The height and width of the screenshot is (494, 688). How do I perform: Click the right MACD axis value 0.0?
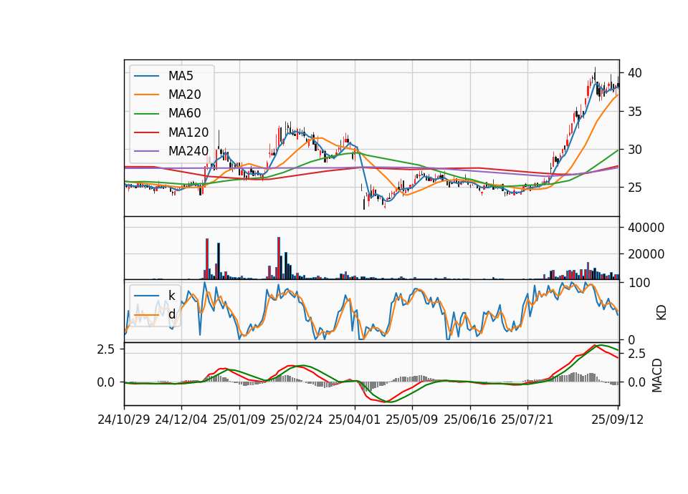click(x=636, y=382)
